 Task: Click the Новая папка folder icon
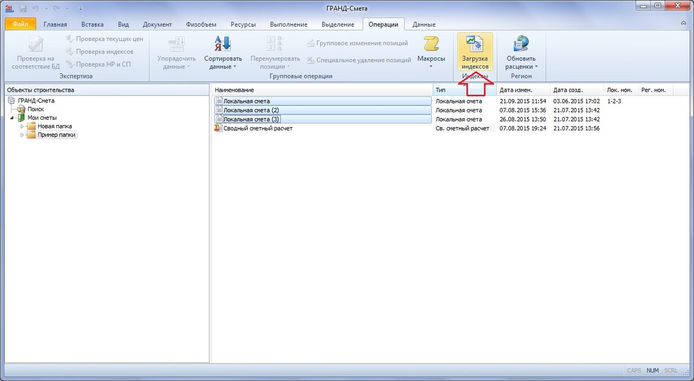point(31,127)
